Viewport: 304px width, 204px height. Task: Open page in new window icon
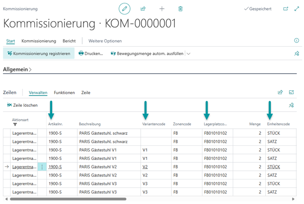pyautogui.click(x=286, y=9)
